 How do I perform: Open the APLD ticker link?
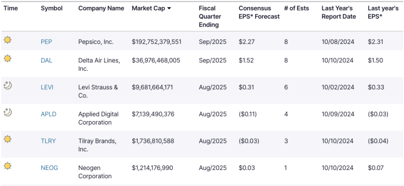coord(49,114)
